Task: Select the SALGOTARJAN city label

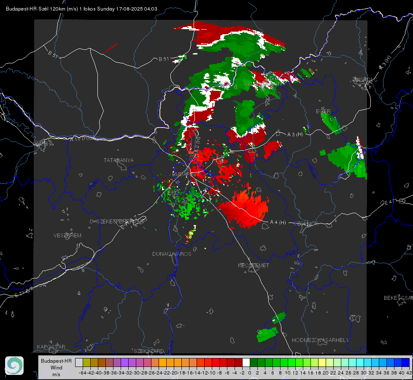Action: 263,84
